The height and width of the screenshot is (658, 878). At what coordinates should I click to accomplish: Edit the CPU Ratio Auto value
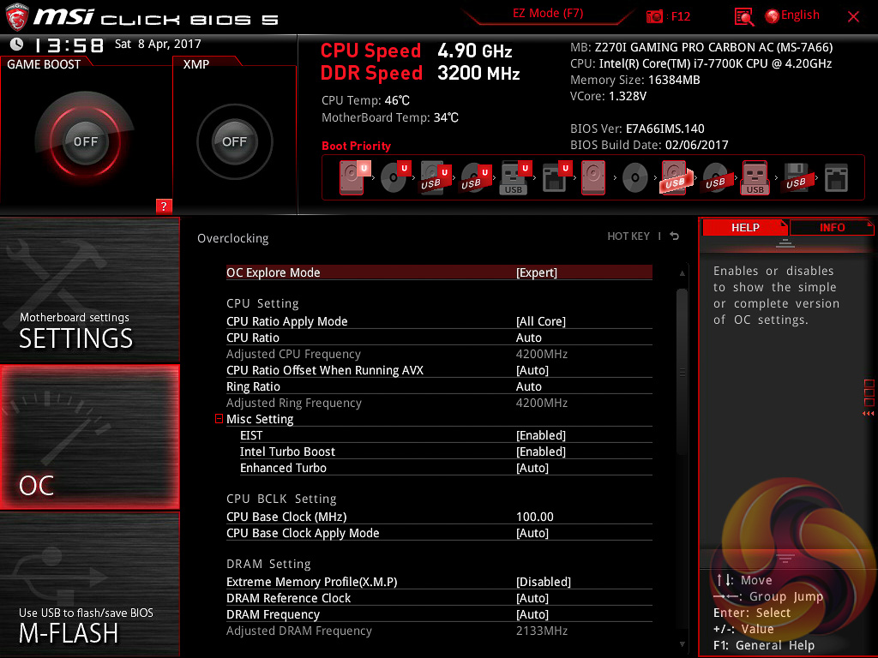tap(528, 338)
